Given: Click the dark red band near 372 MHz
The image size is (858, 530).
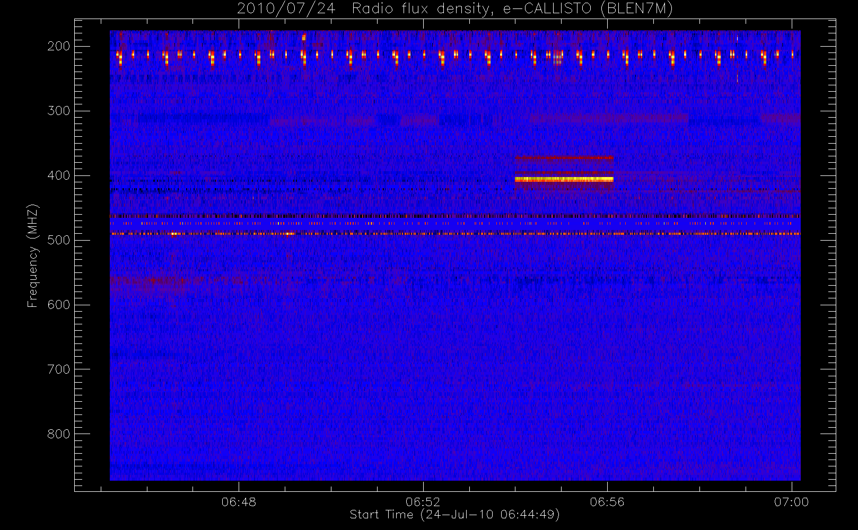Looking at the screenshot, I should 564,157.
